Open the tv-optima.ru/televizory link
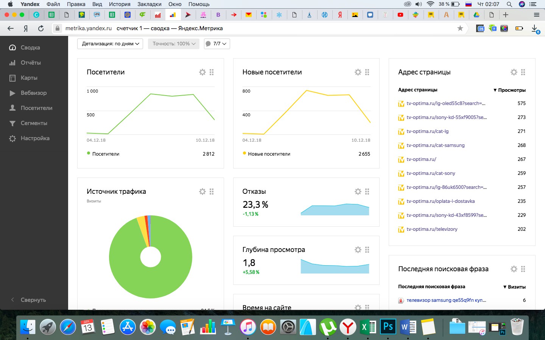Screen dimensions: 545x340 click(x=432, y=229)
